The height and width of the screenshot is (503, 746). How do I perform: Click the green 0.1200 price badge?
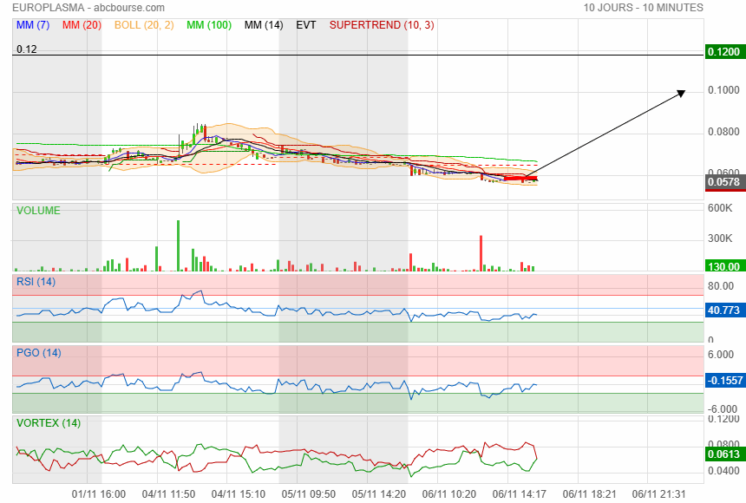click(723, 52)
